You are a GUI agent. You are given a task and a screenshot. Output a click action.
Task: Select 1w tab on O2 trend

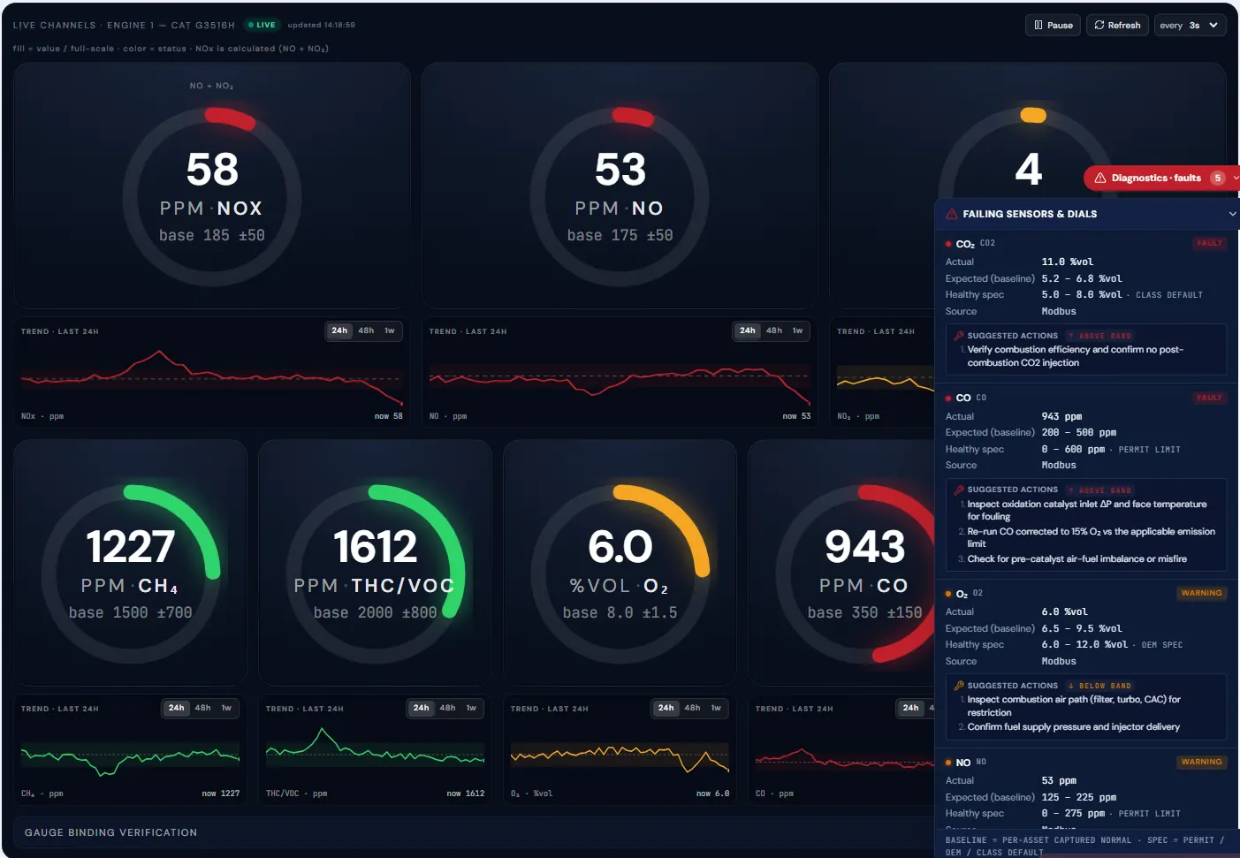[x=717, y=708]
